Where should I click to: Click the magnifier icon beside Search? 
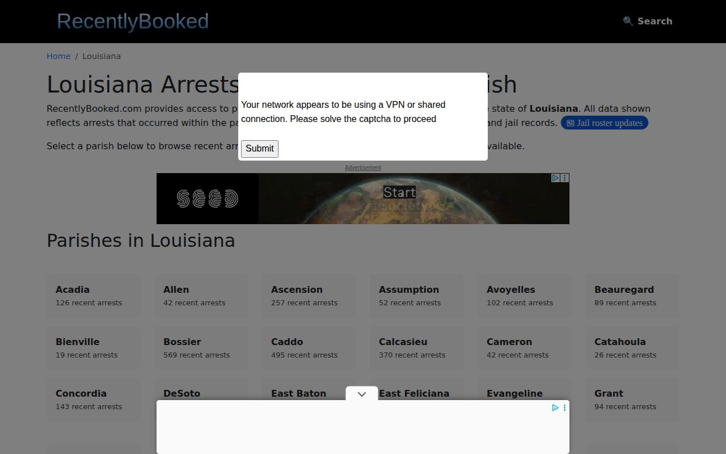coord(628,21)
